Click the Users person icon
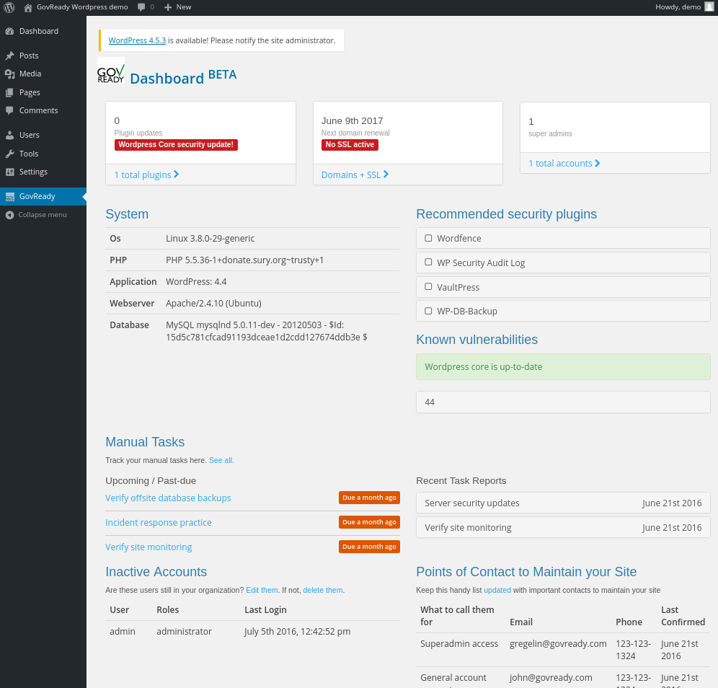 9,135
